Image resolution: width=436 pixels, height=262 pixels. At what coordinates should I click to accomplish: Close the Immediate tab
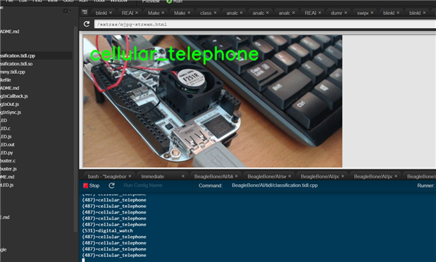183,176
